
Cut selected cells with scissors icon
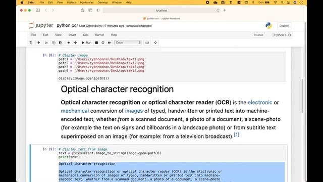pos(46,42)
